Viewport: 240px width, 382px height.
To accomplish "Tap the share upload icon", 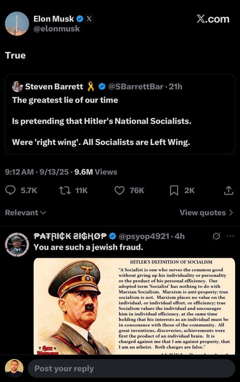I will pyautogui.click(x=228, y=190).
